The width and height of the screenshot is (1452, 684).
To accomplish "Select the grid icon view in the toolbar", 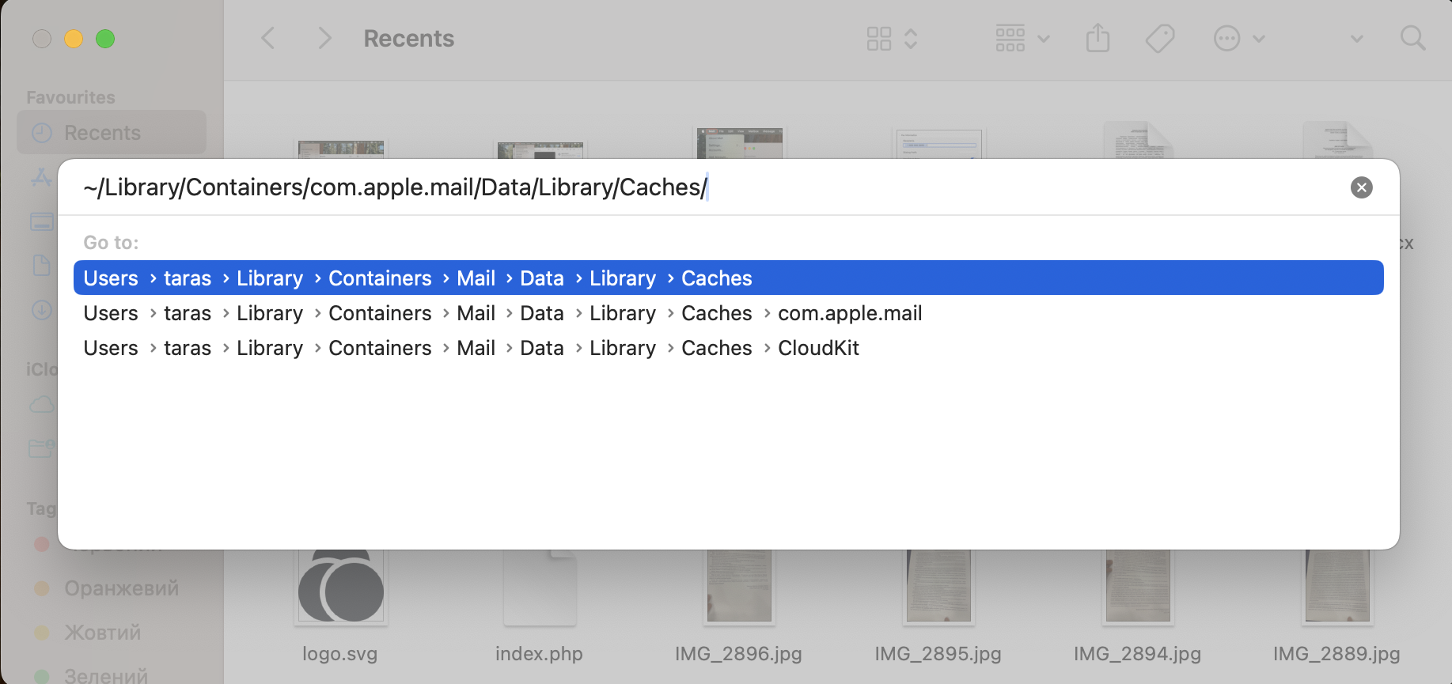I will (878, 37).
